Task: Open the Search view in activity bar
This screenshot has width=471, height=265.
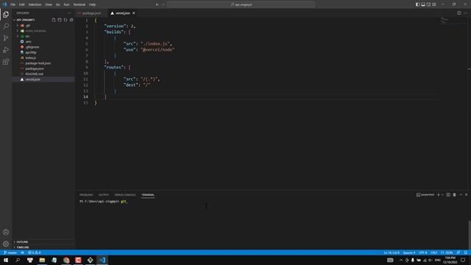Action: [6, 26]
